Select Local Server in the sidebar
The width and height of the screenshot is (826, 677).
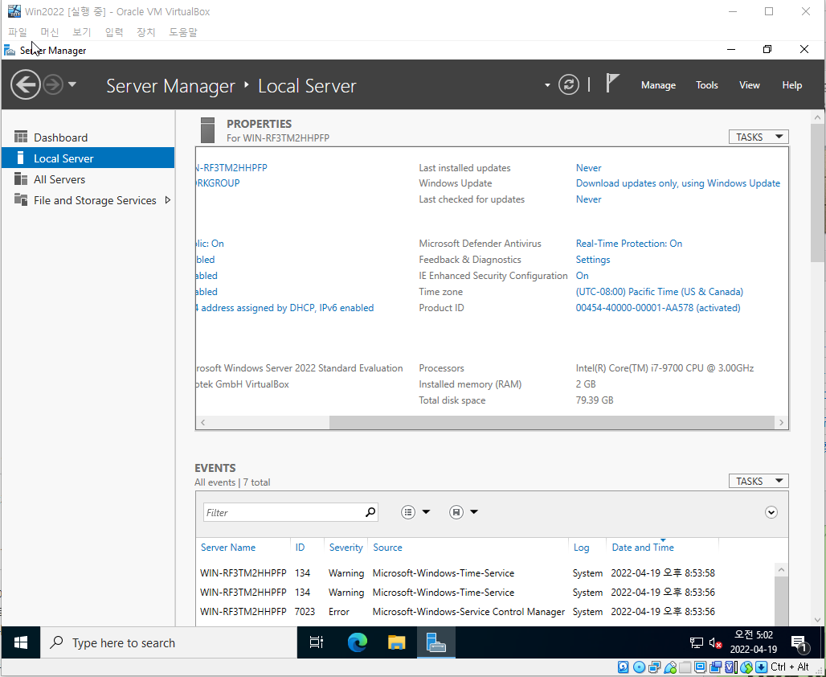88,158
